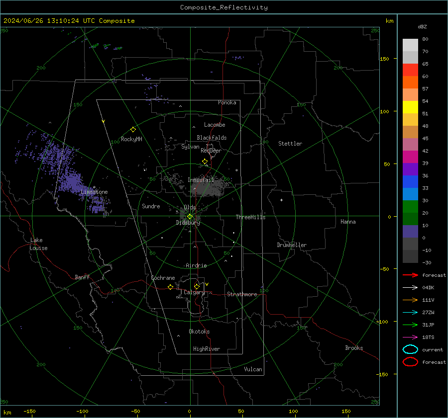Screen dimensions: 448x418
Task: Click the white 04DK arrow in legend
Action: (x=410, y=287)
